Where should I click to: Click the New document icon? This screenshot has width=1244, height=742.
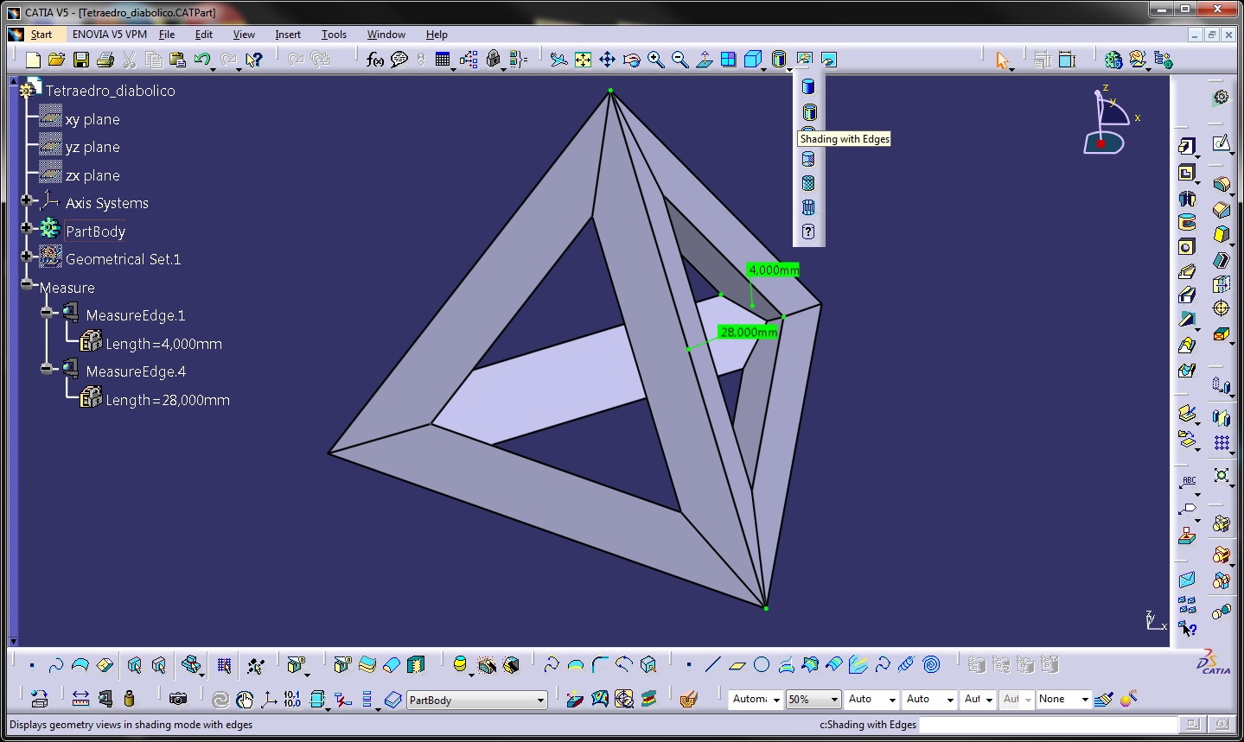click(33, 60)
